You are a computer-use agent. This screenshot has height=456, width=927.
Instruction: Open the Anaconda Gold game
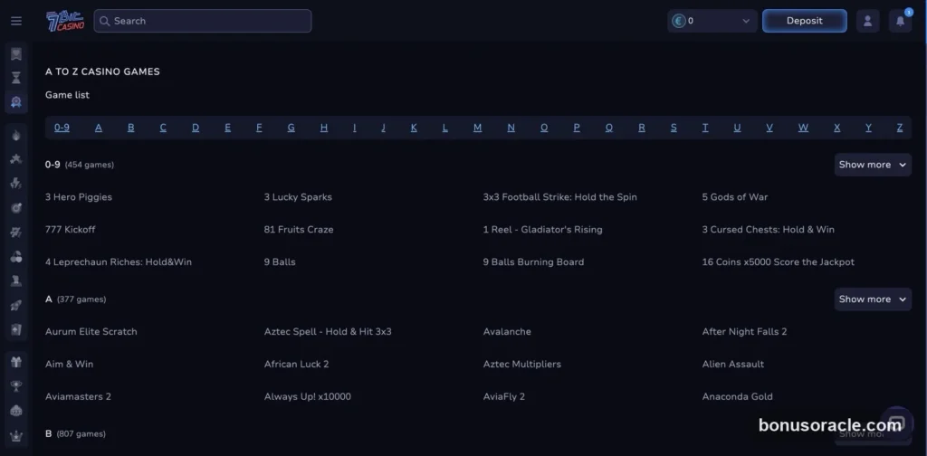(x=737, y=397)
